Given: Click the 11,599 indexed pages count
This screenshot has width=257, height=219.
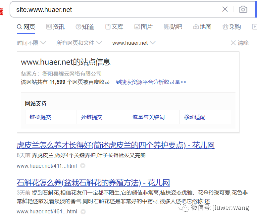Looking at the screenshot, I should click(x=57, y=82).
